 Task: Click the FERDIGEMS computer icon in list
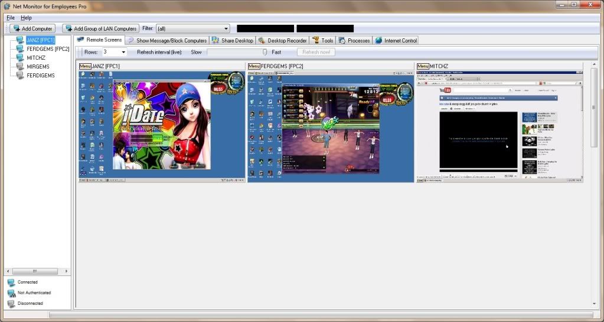click(x=20, y=76)
